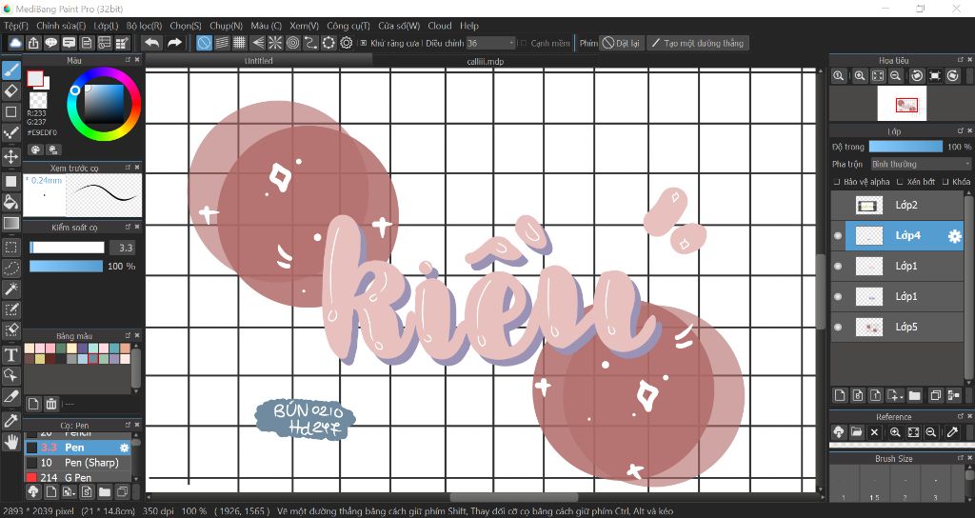Image resolution: width=975 pixels, height=518 pixels.
Task: Open the Lớp(L) menu
Action: pos(106,26)
